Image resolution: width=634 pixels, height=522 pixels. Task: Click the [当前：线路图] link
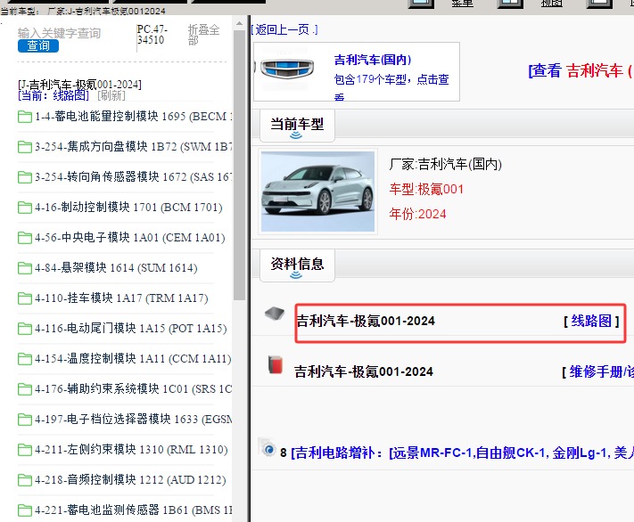coord(54,95)
